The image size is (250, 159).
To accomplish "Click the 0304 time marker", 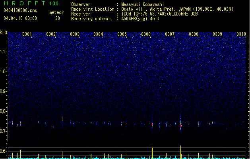I will pos(98,34).
